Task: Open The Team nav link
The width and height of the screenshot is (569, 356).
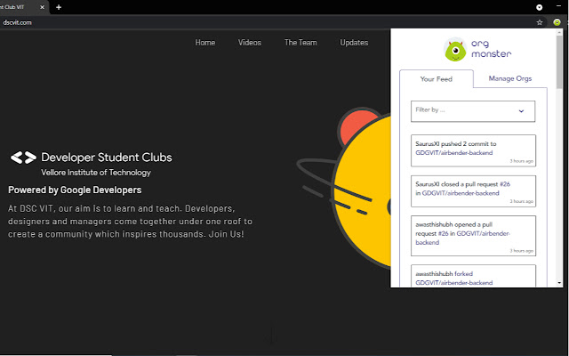Action: point(301,43)
